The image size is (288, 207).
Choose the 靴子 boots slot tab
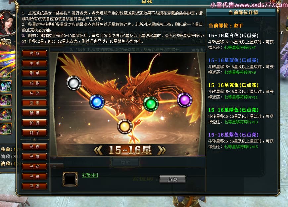click(34, 133)
